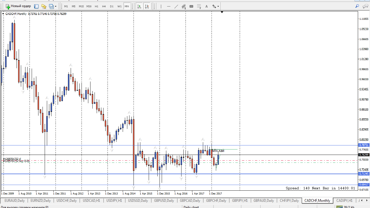Select the horizontal line drawing tool
Viewport: 370px width, 208px height.
coord(168,6)
